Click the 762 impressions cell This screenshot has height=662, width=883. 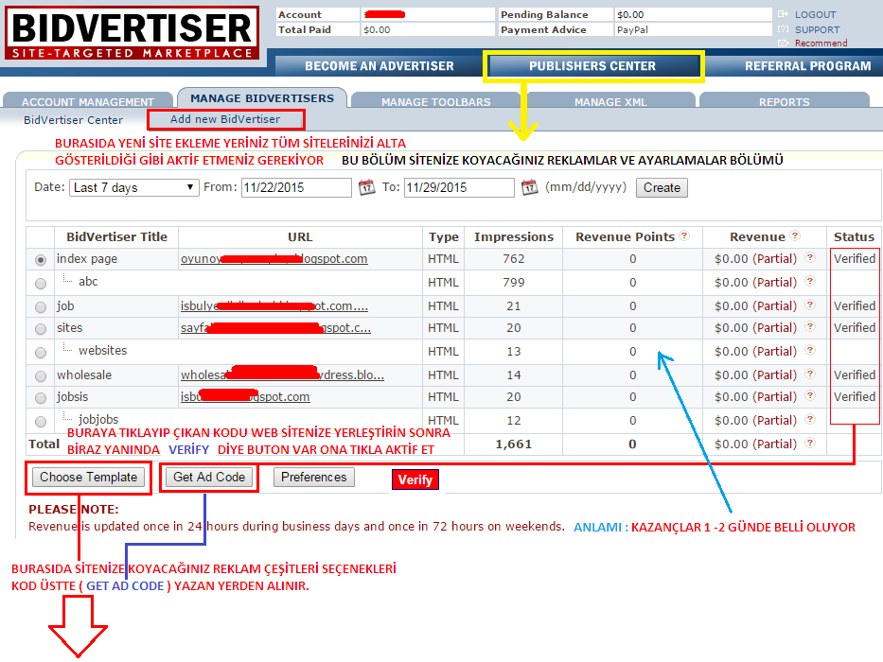coord(514,259)
